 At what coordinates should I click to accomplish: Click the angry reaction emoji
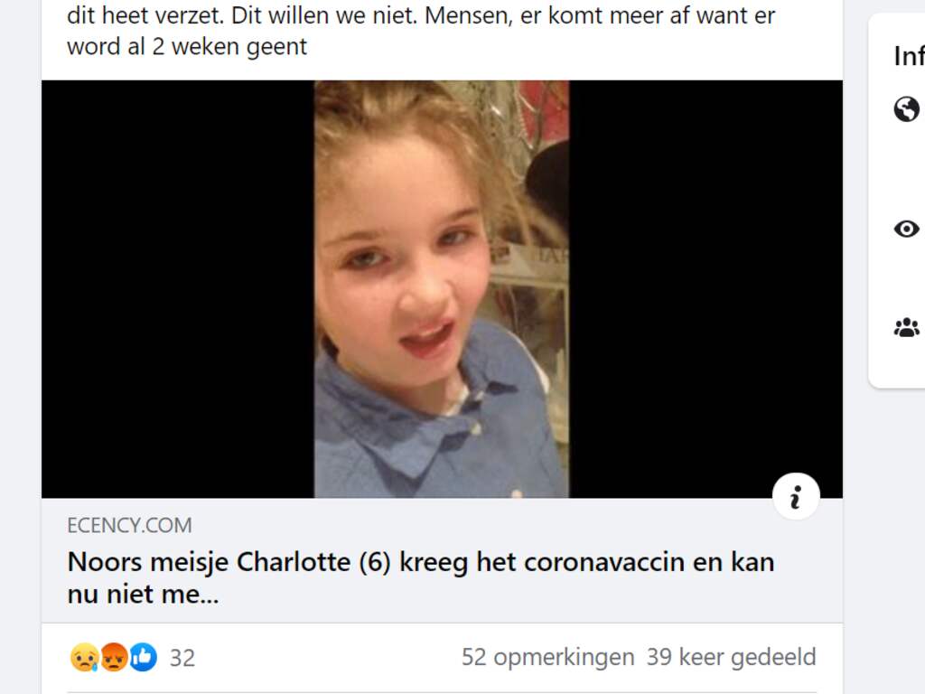click(114, 657)
